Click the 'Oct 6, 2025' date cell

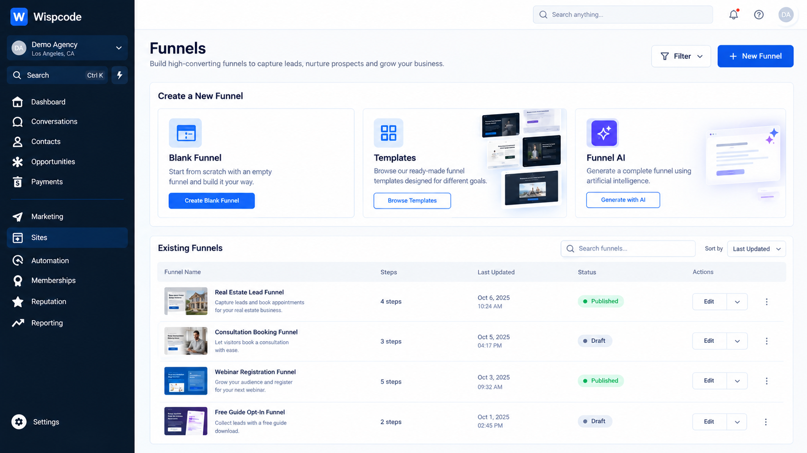(x=494, y=298)
